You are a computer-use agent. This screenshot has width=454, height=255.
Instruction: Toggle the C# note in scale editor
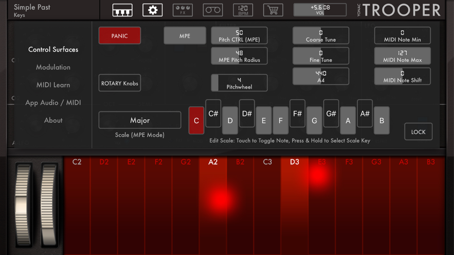[x=213, y=113]
